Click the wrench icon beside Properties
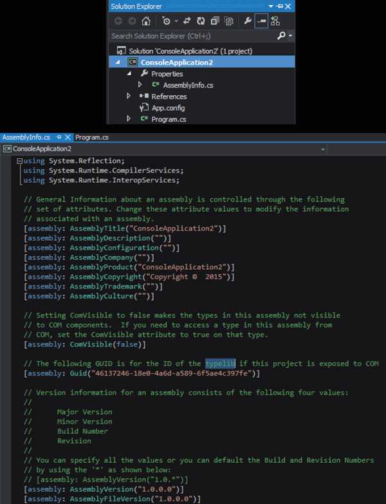This screenshot has width=386, height=504. pos(144,73)
